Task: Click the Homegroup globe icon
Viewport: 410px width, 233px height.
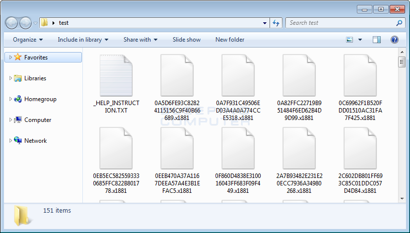Action: pyautogui.click(x=17, y=99)
